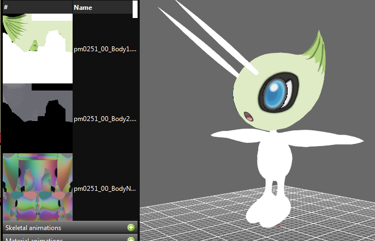
Task: Click the pm0251_00_Body1 texture name
Action: point(105,49)
